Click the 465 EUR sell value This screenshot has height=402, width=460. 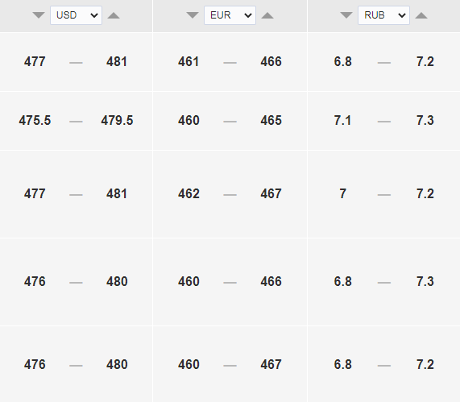(x=271, y=121)
